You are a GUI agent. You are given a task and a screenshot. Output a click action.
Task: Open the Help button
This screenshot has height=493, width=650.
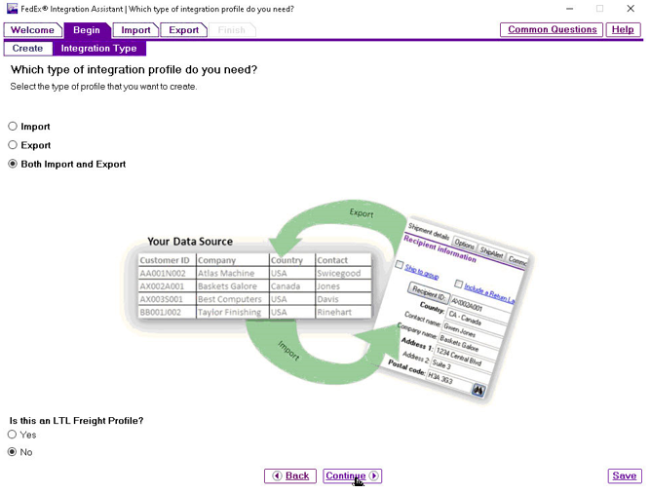coord(623,29)
